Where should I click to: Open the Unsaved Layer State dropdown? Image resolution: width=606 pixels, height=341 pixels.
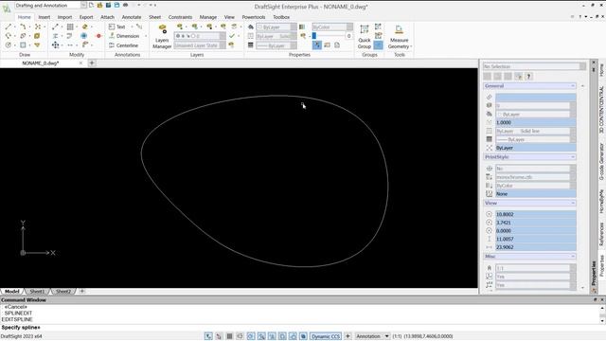click(x=200, y=45)
